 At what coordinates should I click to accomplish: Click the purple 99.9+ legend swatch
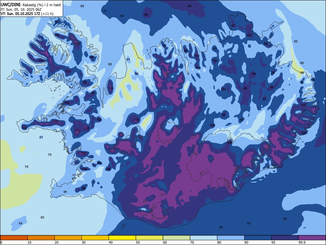[x=312, y=238]
